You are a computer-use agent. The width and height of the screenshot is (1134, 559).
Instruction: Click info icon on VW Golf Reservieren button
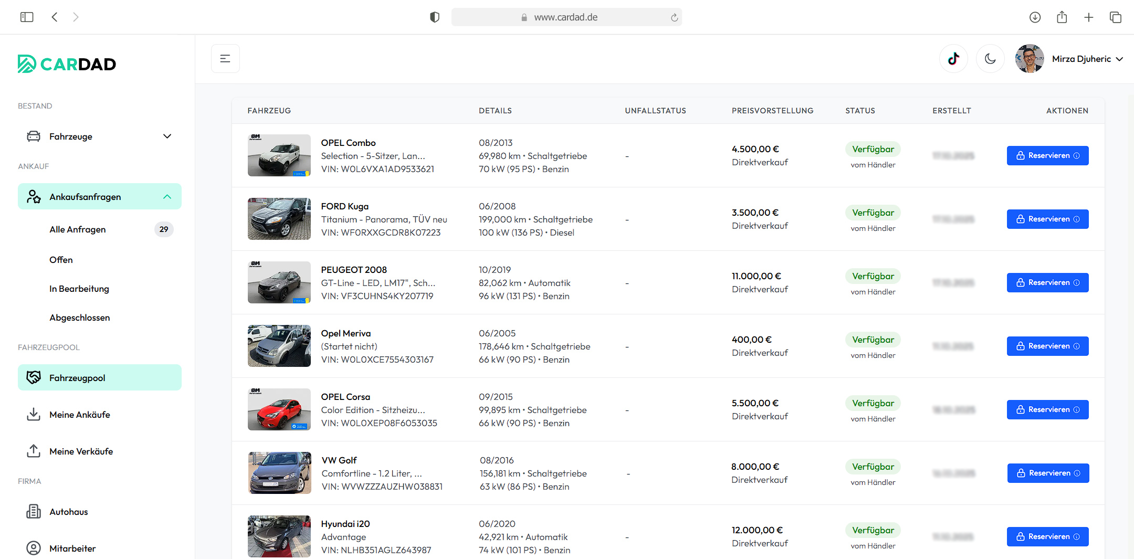point(1077,473)
